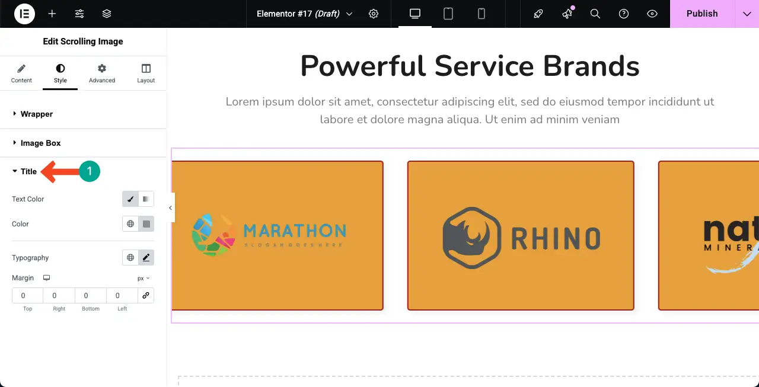
Task: Open global fonts globe for Typography
Action: pyautogui.click(x=130, y=258)
